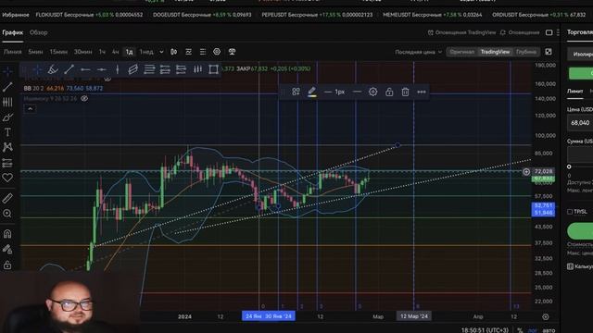
Task: Pick the diagonal trend line in flyout toolbar
Action: 69,69
